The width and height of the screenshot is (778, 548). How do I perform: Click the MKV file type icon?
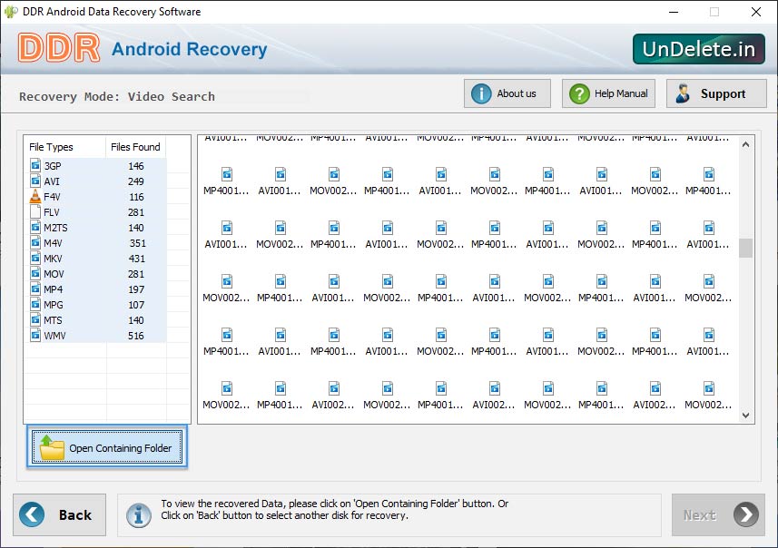click(35, 258)
